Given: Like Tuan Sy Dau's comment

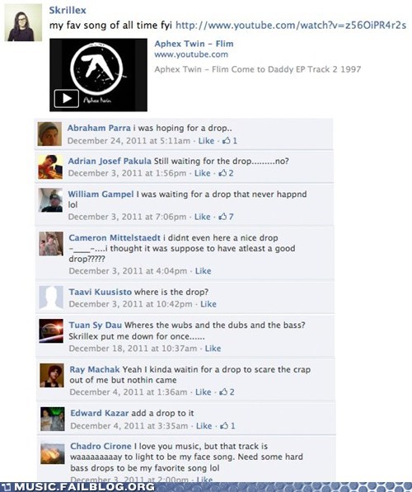Looking at the screenshot, I should coord(213,349).
